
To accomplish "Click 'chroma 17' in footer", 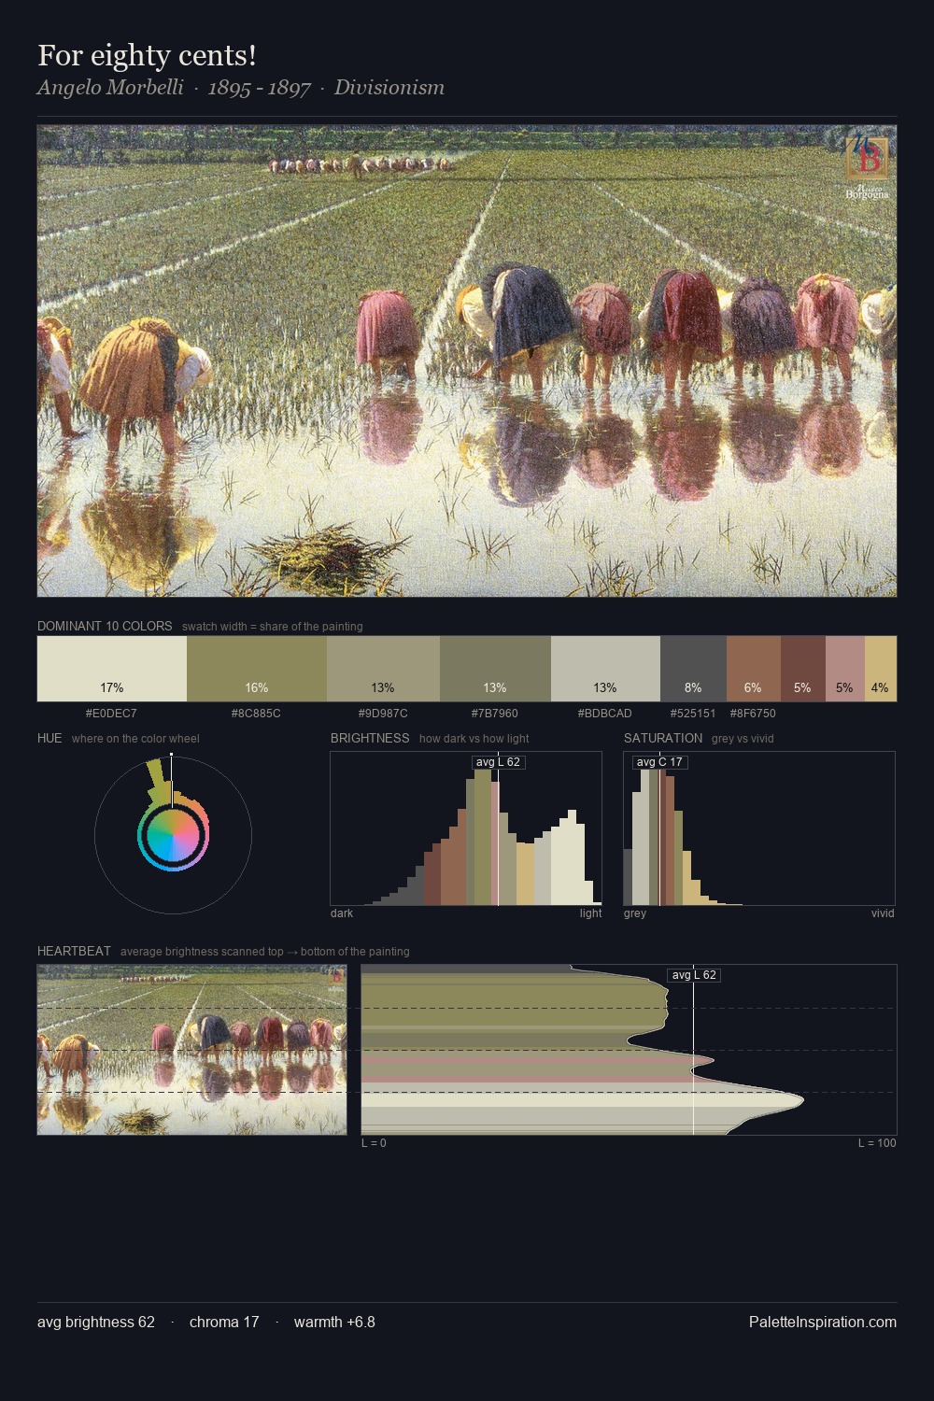I will tap(224, 1322).
